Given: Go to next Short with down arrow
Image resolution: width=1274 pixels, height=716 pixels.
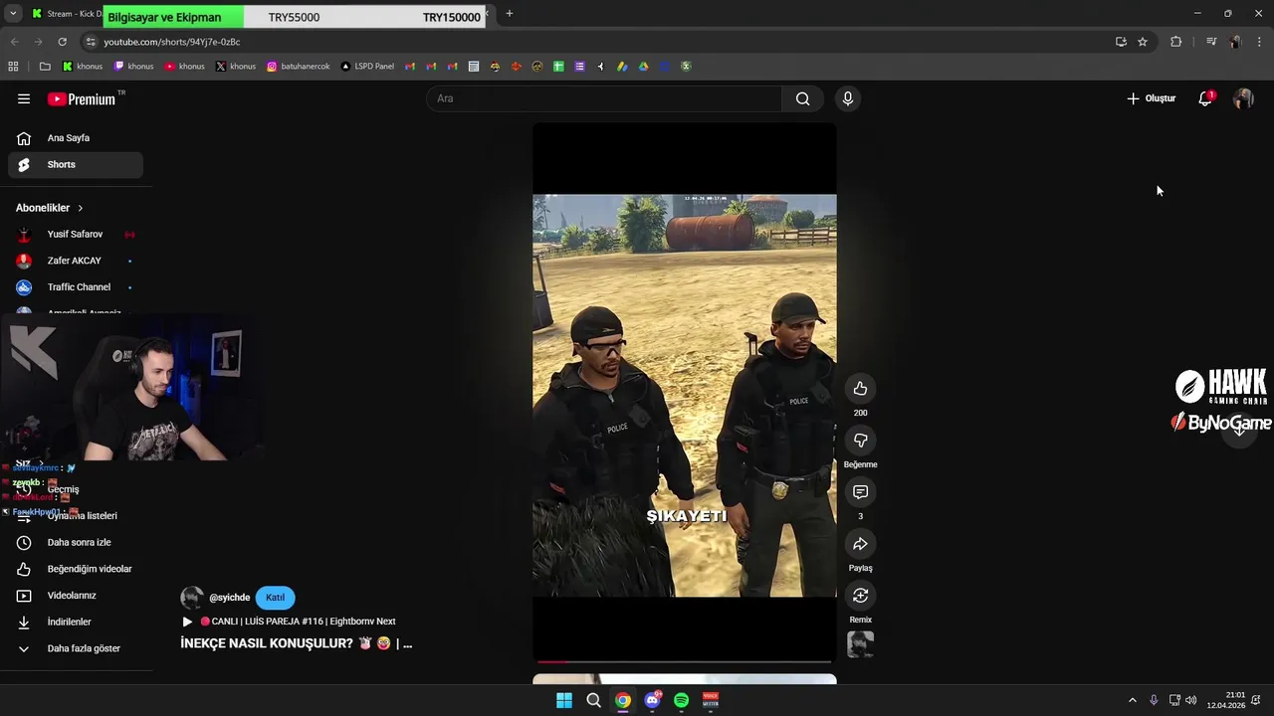Looking at the screenshot, I should 1239,429.
